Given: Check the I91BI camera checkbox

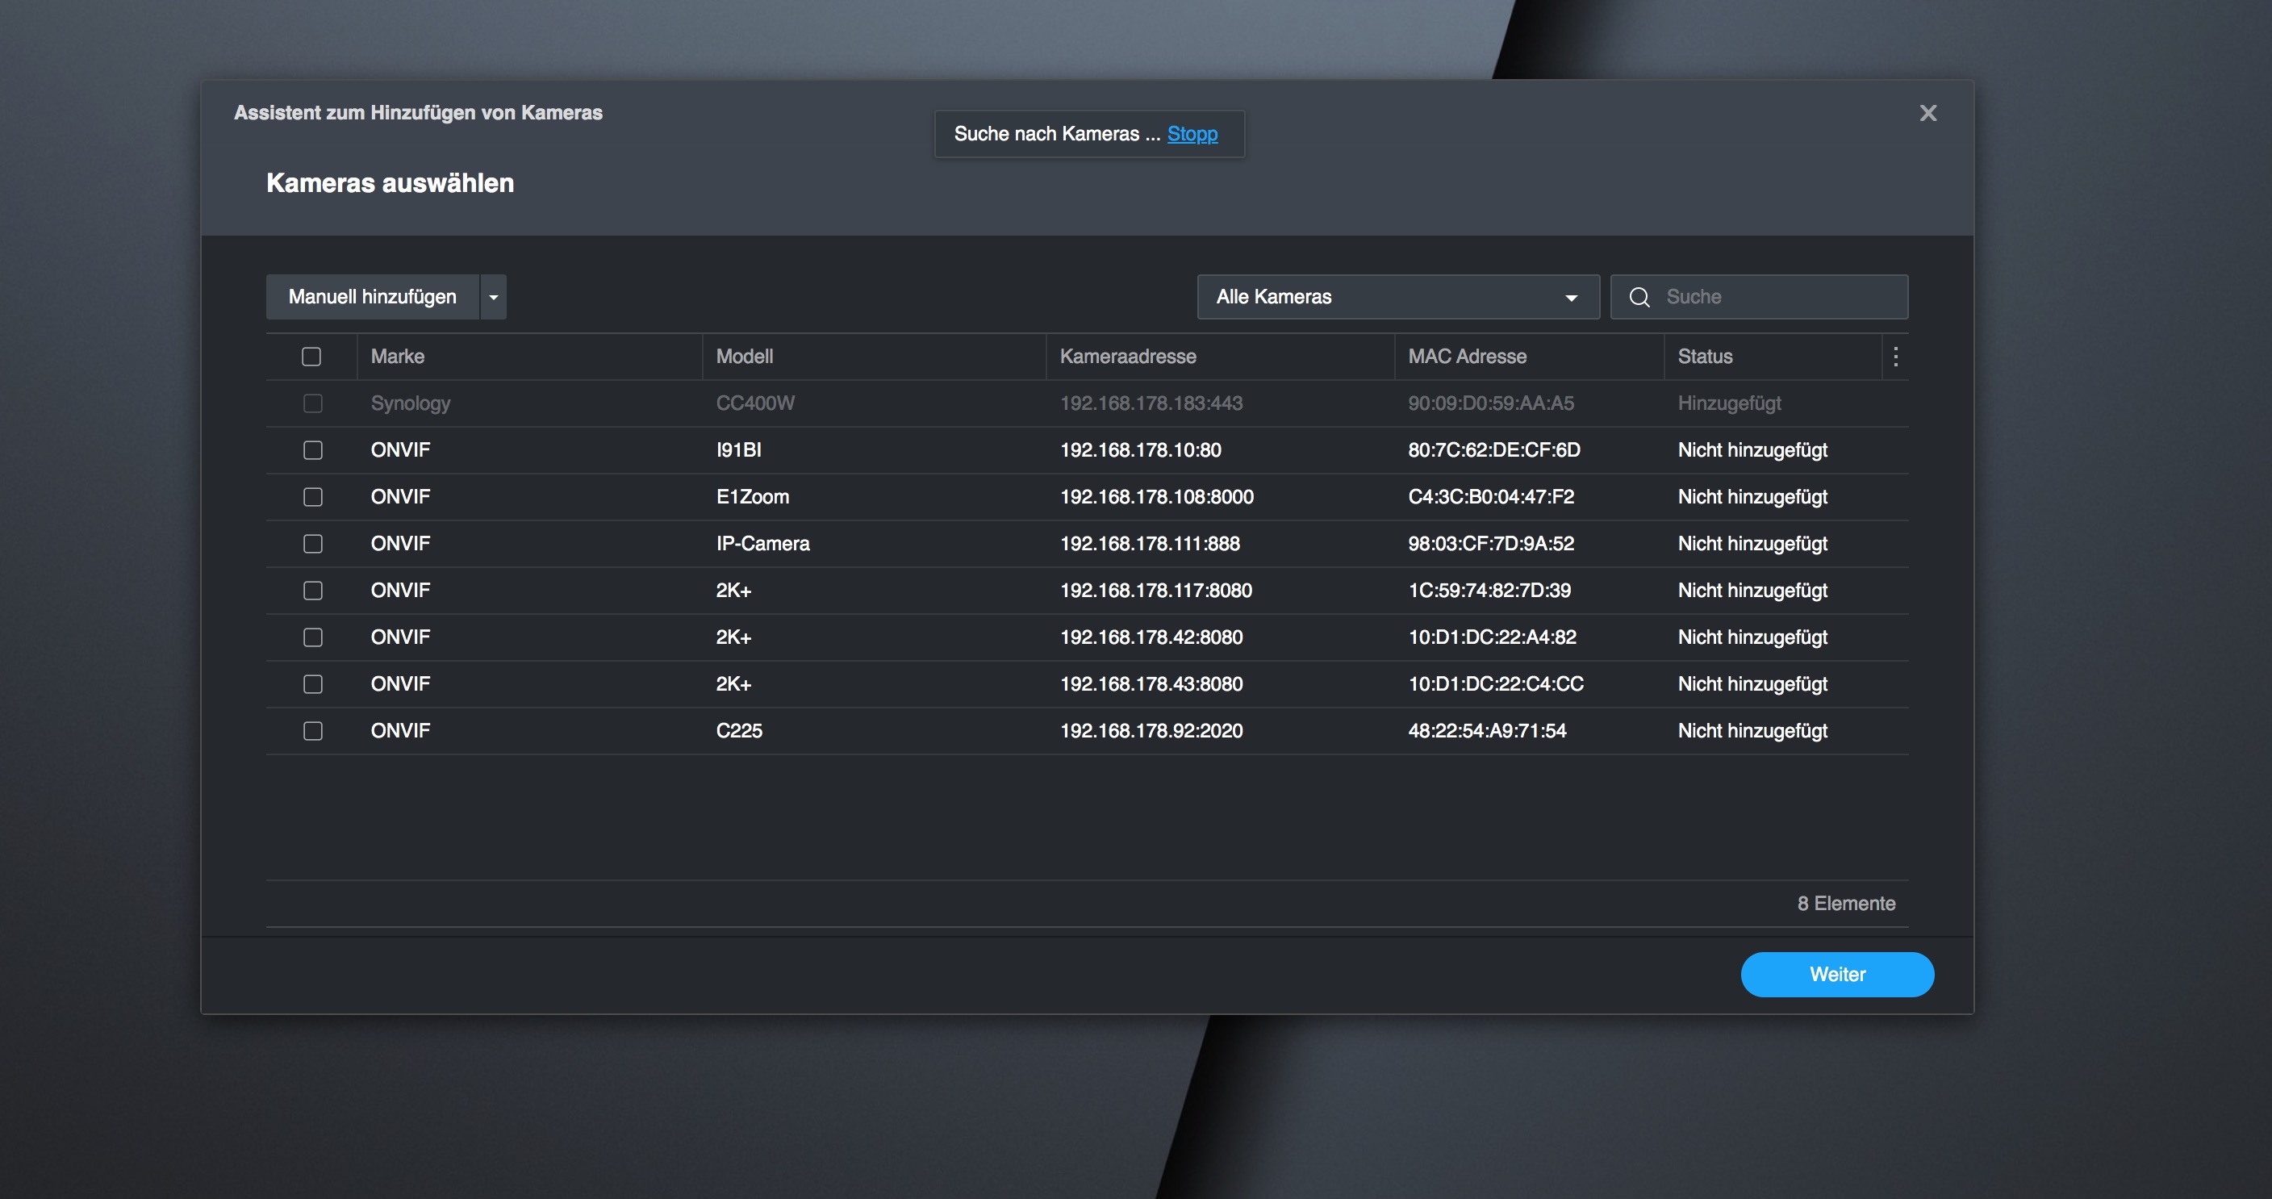Looking at the screenshot, I should (x=313, y=450).
